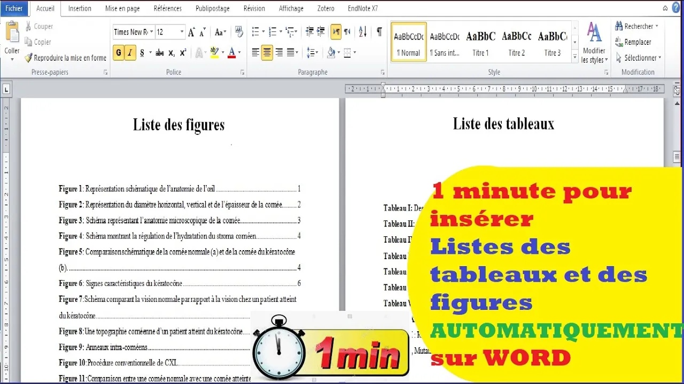Screen dimensions: 684x384
Task: Click the Couper scissors button
Action: click(39, 26)
